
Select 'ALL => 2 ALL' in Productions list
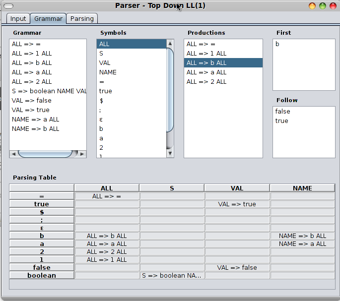223,82
